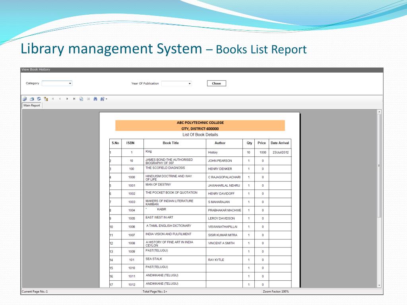Click the 'MAN OF DESTINY' title
Image resolution: width=407 pixels, height=305 pixels.
point(158,184)
